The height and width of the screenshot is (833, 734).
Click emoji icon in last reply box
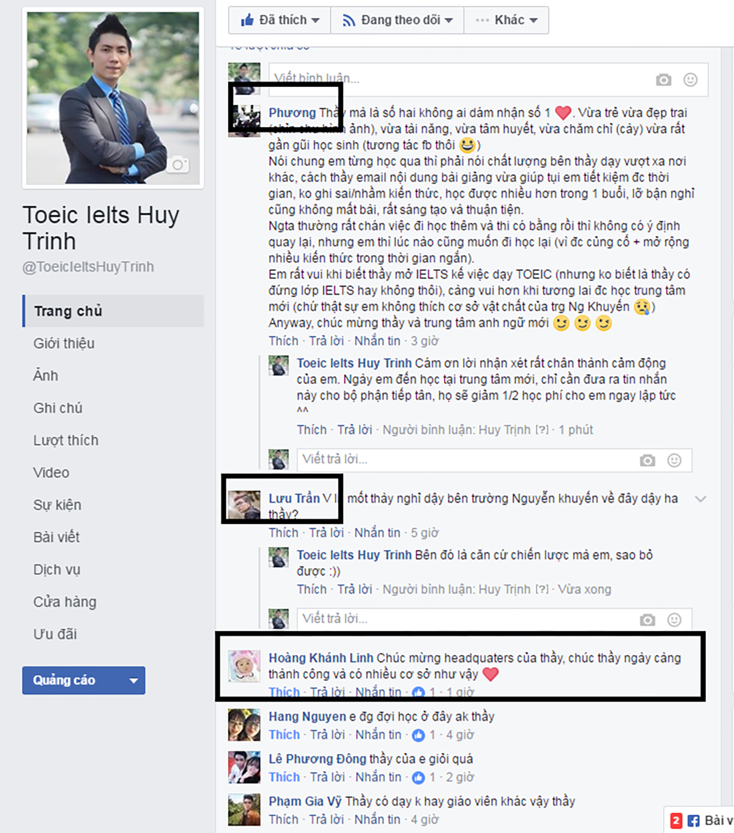[674, 620]
